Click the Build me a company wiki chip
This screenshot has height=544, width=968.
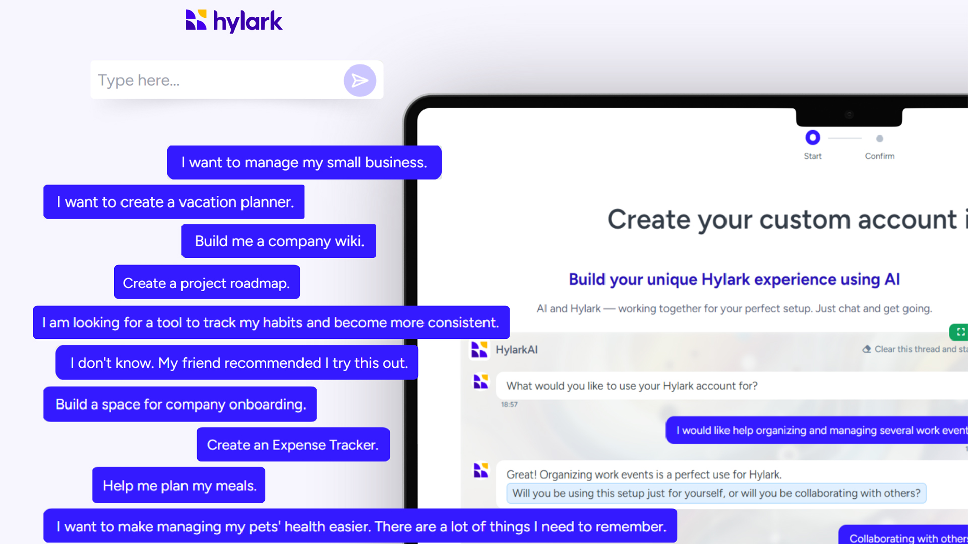(279, 241)
